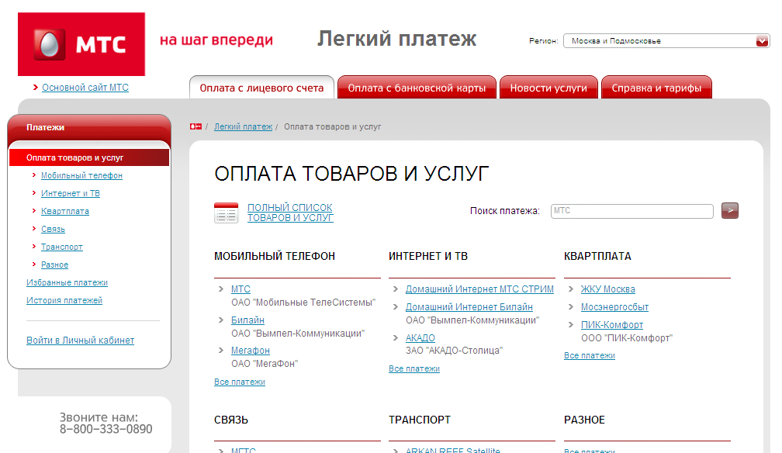Click the СВЯЗЬ section heading
Viewport: 782px width, 453px height.
[231, 420]
